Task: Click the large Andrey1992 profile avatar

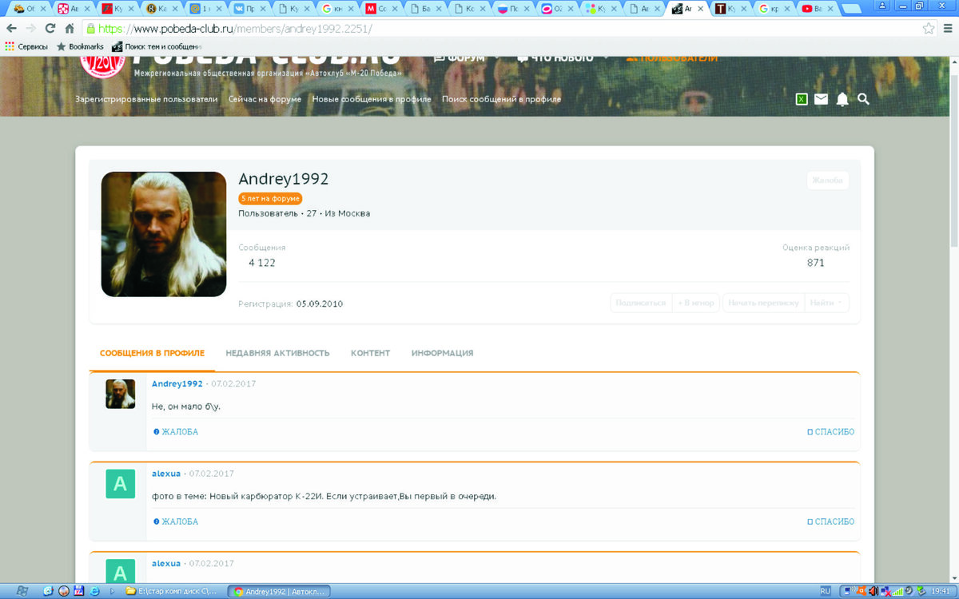Action: click(x=164, y=234)
